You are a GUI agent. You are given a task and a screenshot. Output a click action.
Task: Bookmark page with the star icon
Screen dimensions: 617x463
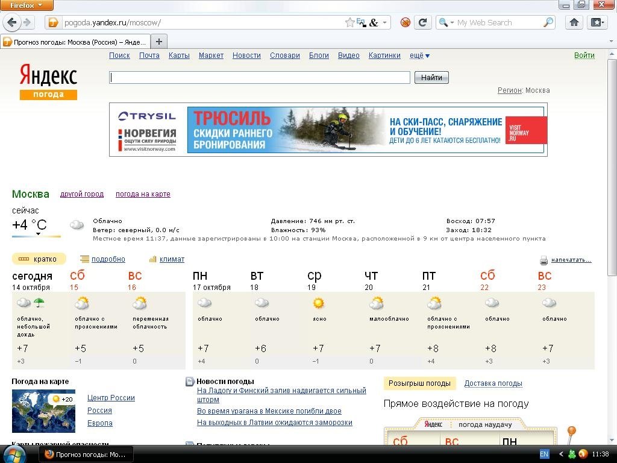click(349, 22)
